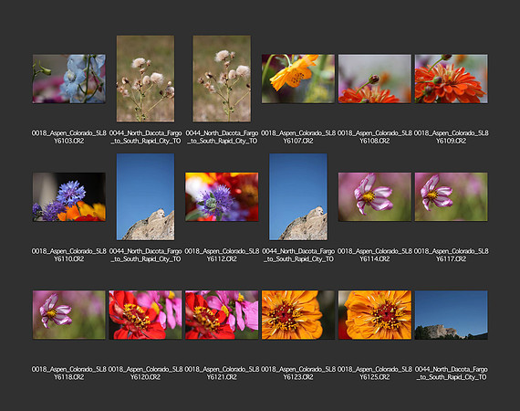Select the pink striped cosmos thumbnail Y6114.CR2
Image resolution: width=520 pixels, height=411 pixels.
375,197
